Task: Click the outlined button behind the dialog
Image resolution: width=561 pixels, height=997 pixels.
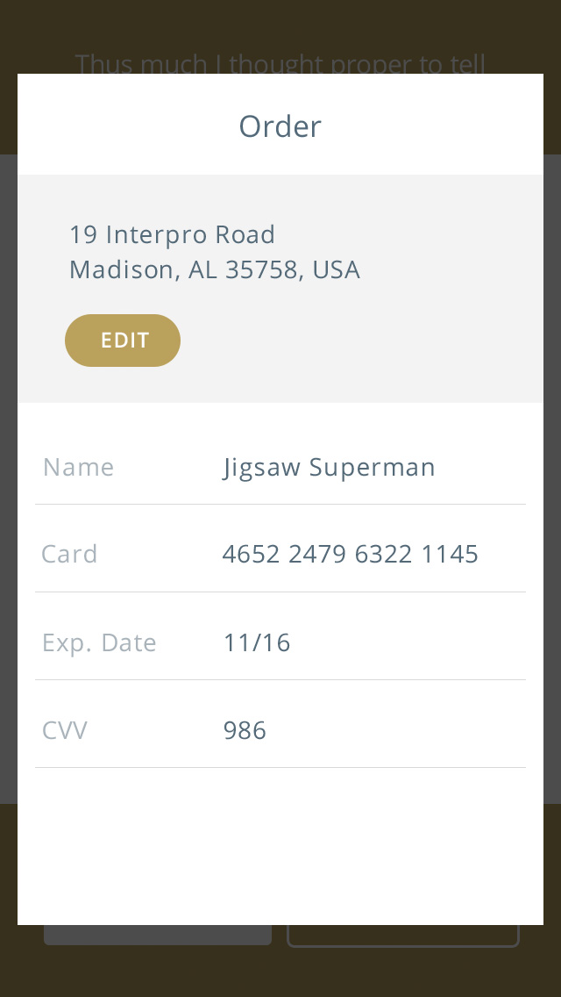Action: point(403,936)
